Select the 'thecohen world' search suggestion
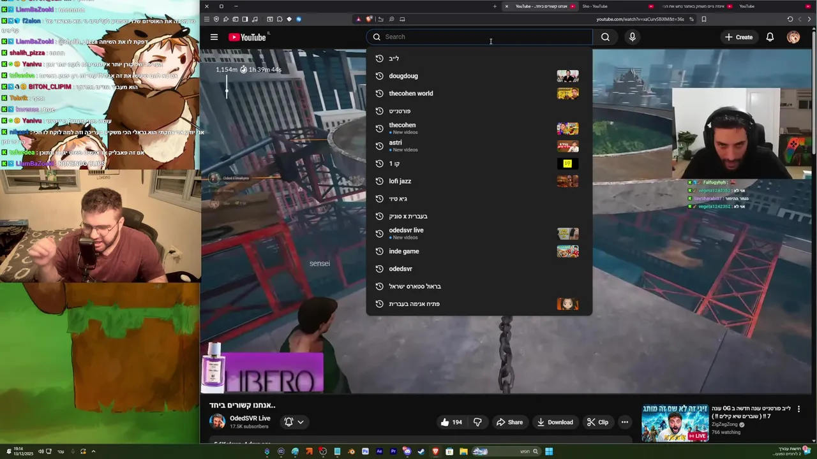 tap(479, 94)
